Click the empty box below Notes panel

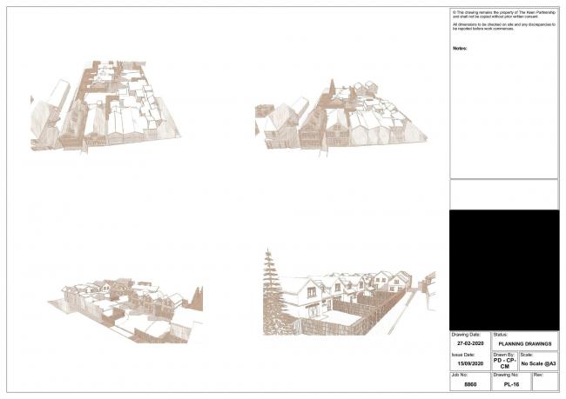point(503,194)
